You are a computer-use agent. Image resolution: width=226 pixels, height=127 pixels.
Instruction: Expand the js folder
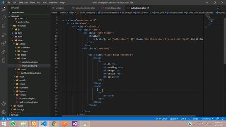point(19,29)
